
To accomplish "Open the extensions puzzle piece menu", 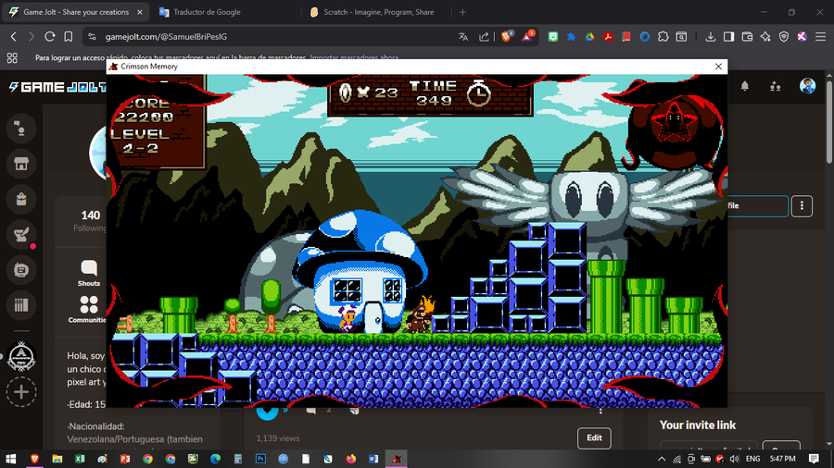I will tap(663, 37).
